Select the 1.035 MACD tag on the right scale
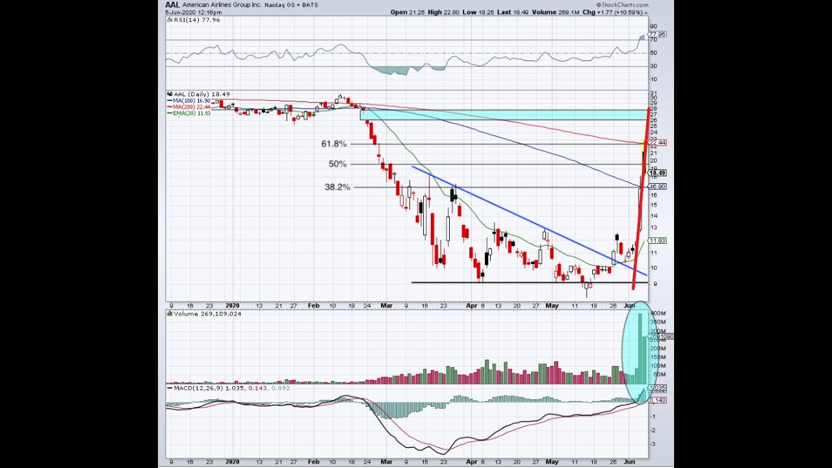The height and width of the screenshot is (468, 832). coord(657,388)
